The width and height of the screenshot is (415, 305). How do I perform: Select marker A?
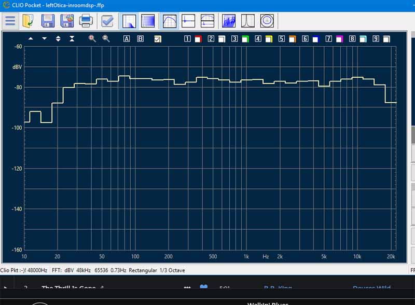(127, 39)
